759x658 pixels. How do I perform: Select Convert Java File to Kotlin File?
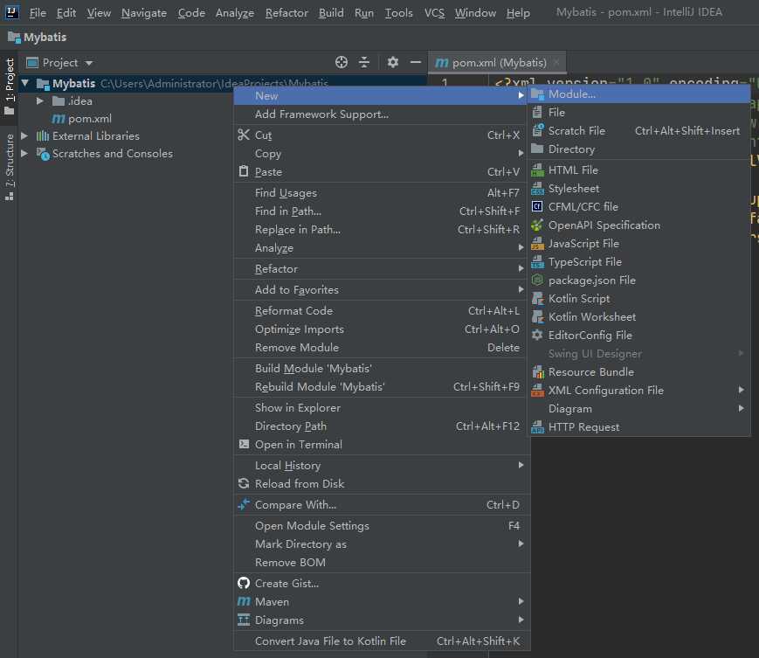382,641
